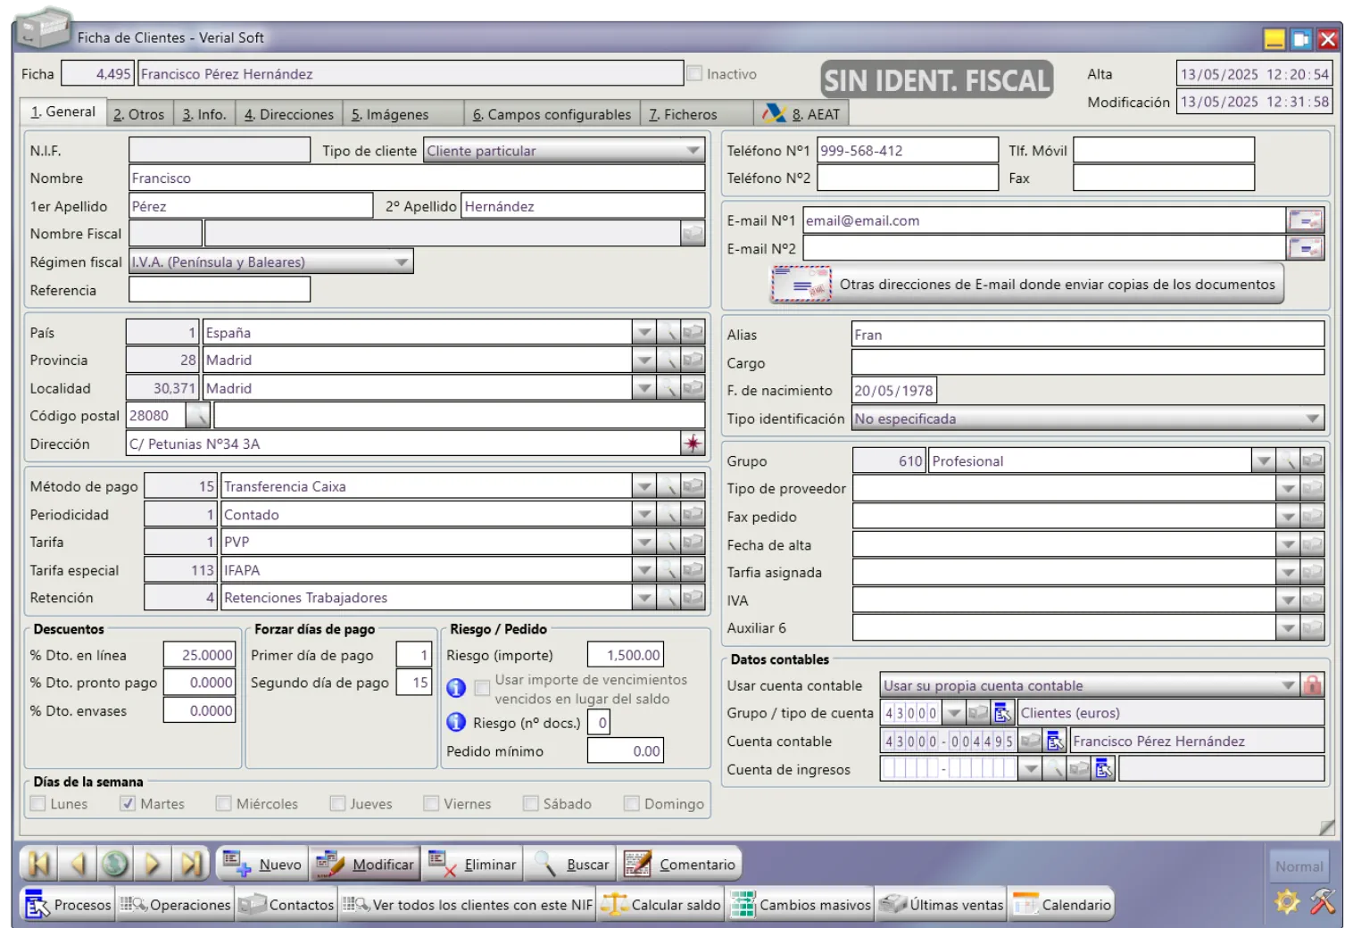Open the Régimen fiscal dropdown
The height and width of the screenshot is (928, 1353).
point(402,262)
